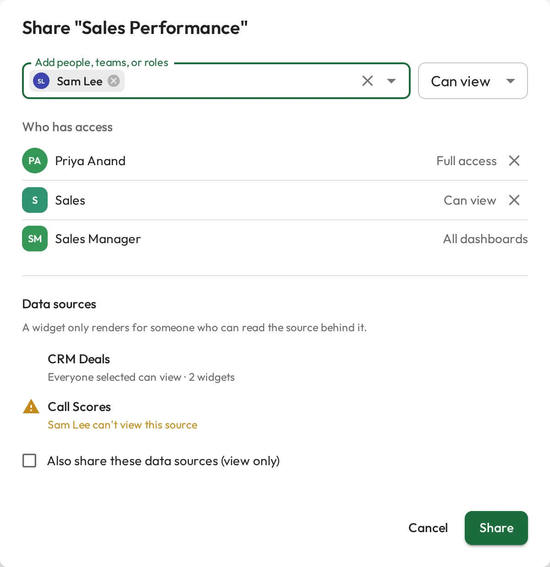Click Everyone selected can view · 2 widgets text
This screenshot has height=567, width=550.
point(141,377)
